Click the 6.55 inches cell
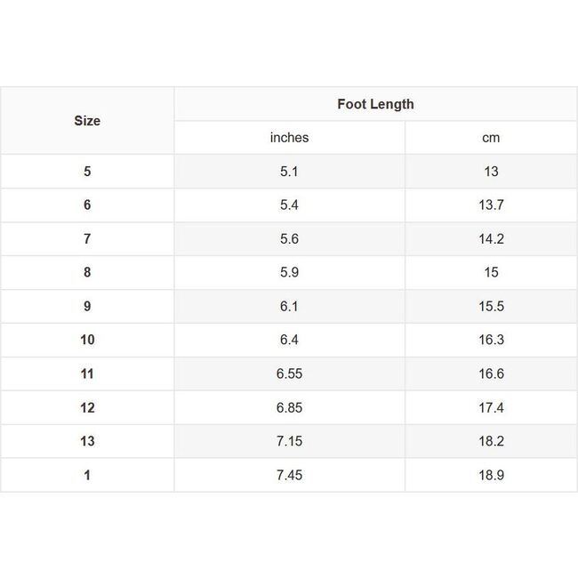This screenshot has height=578, width=578. (x=289, y=374)
